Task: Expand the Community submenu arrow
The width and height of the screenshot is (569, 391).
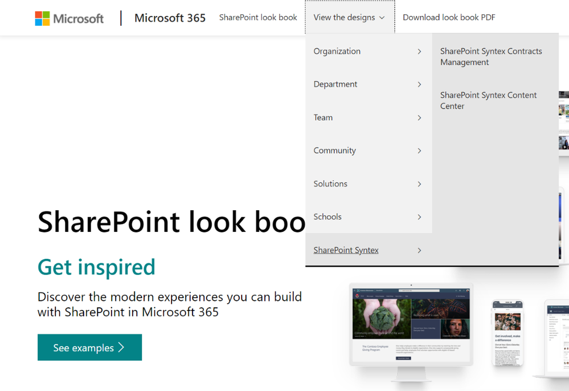Action: point(419,150)
